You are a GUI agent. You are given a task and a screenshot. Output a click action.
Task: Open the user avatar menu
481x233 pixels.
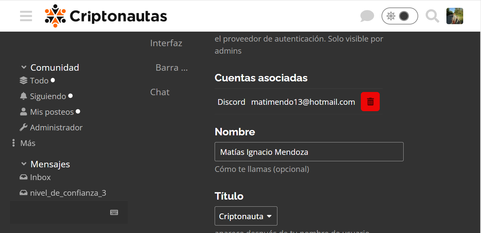pos(455,16)
